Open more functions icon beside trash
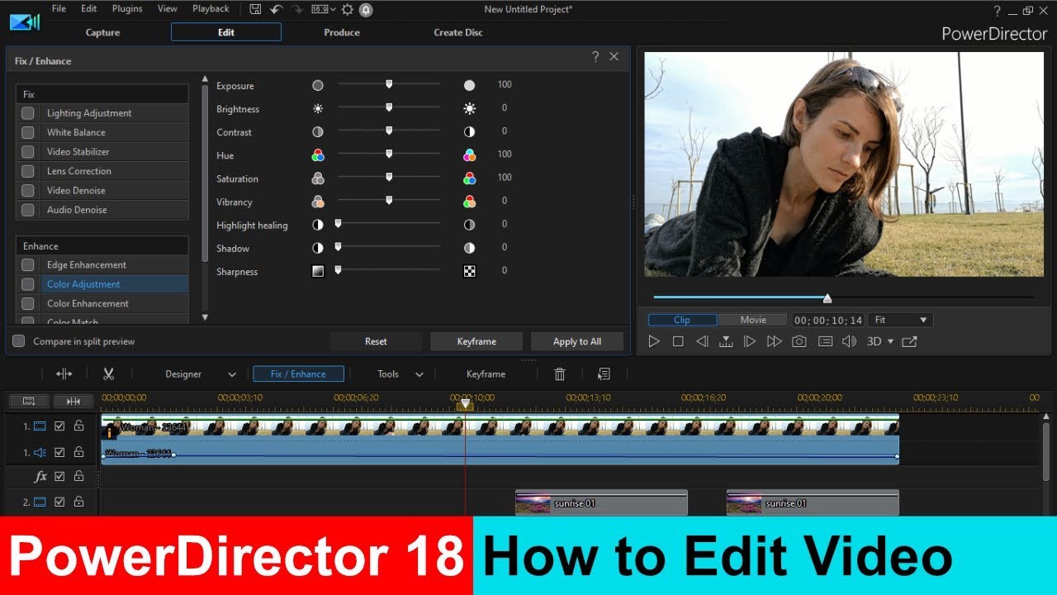The image size is (1057, 595). (604, 374)
